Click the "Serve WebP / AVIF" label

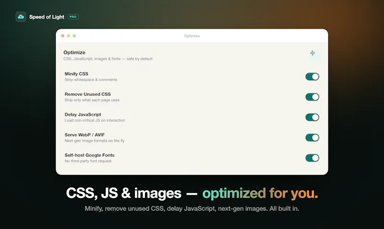coord(84,135)
